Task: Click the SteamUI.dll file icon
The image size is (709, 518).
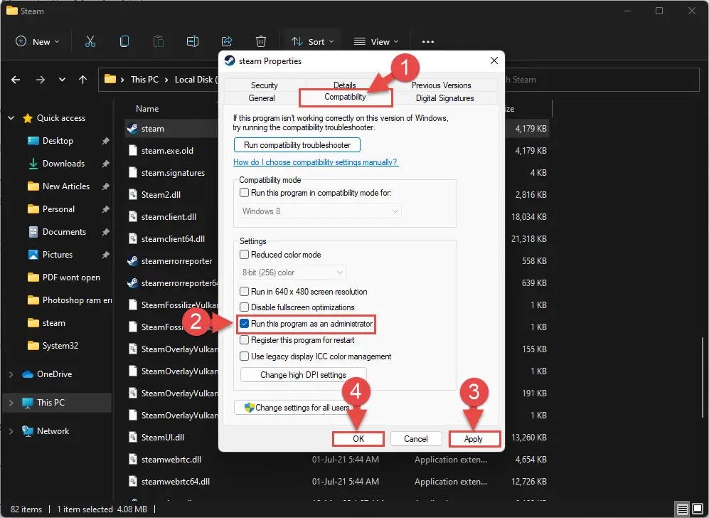Action: click(x=133, y=438)
